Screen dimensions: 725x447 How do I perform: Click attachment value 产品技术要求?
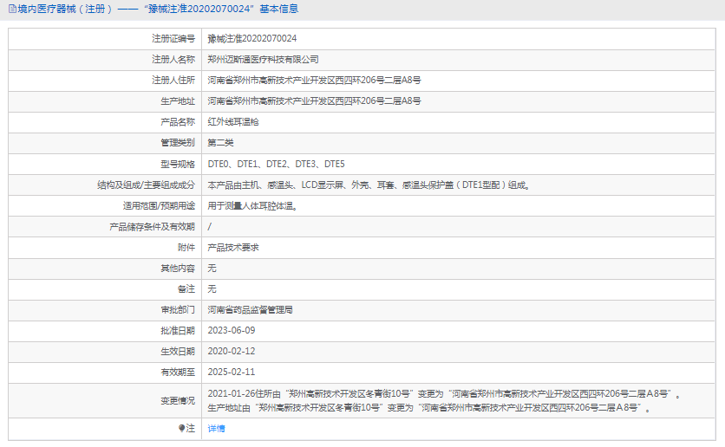[233, 248]
